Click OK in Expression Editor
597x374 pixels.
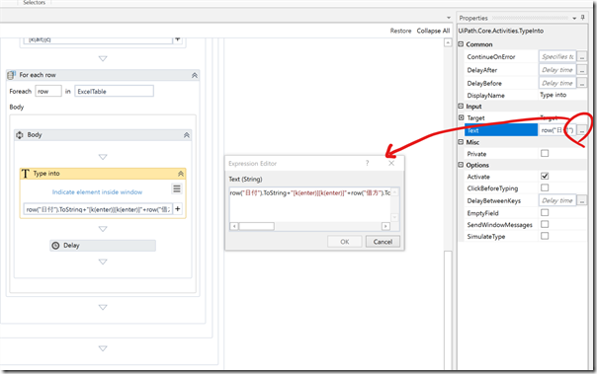[x=345, y=242]
